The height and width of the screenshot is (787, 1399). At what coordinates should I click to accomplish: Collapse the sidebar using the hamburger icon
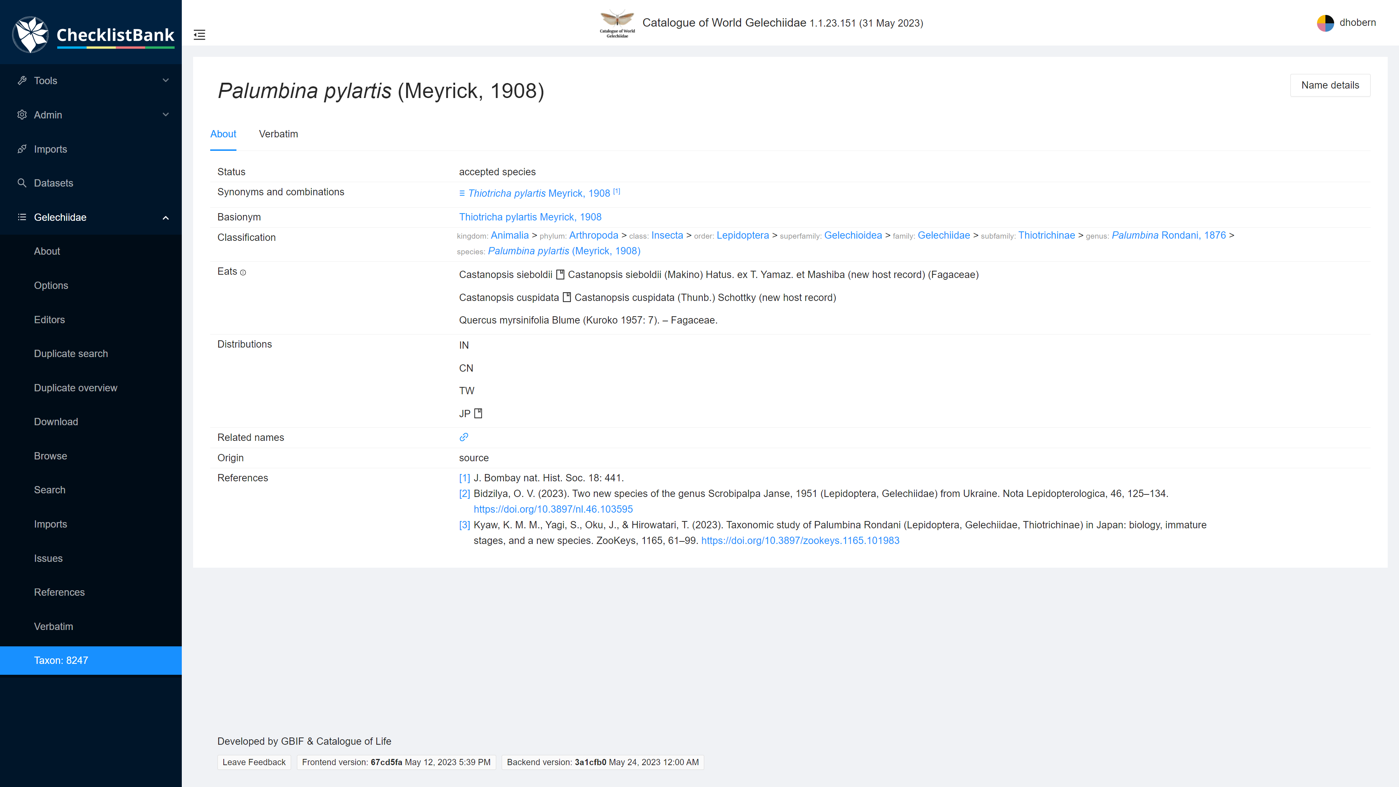point(199,35)
